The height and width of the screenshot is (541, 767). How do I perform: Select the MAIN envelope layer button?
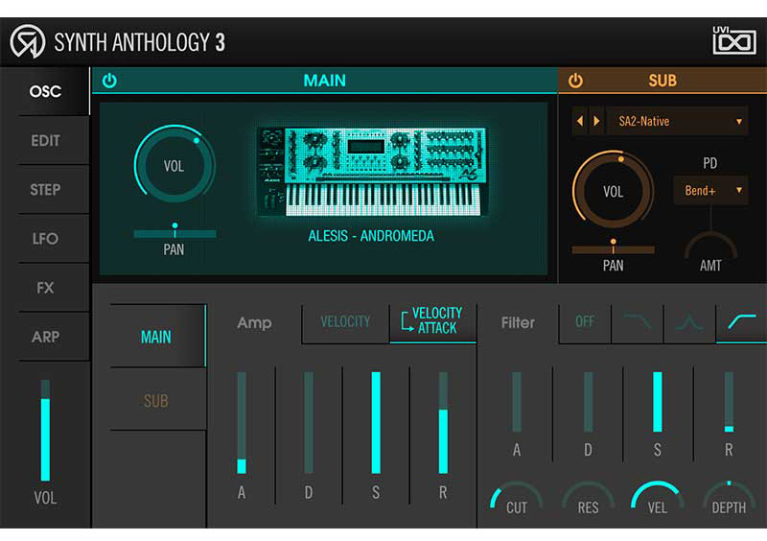156,337
